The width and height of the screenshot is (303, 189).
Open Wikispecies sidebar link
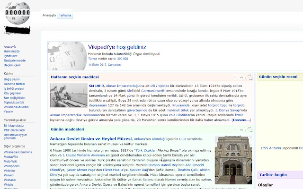11,166
